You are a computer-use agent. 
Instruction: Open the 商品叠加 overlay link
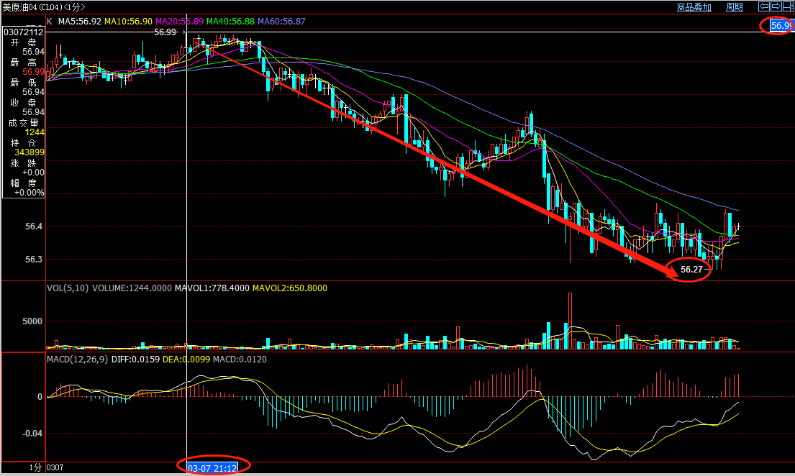(694, 7)
